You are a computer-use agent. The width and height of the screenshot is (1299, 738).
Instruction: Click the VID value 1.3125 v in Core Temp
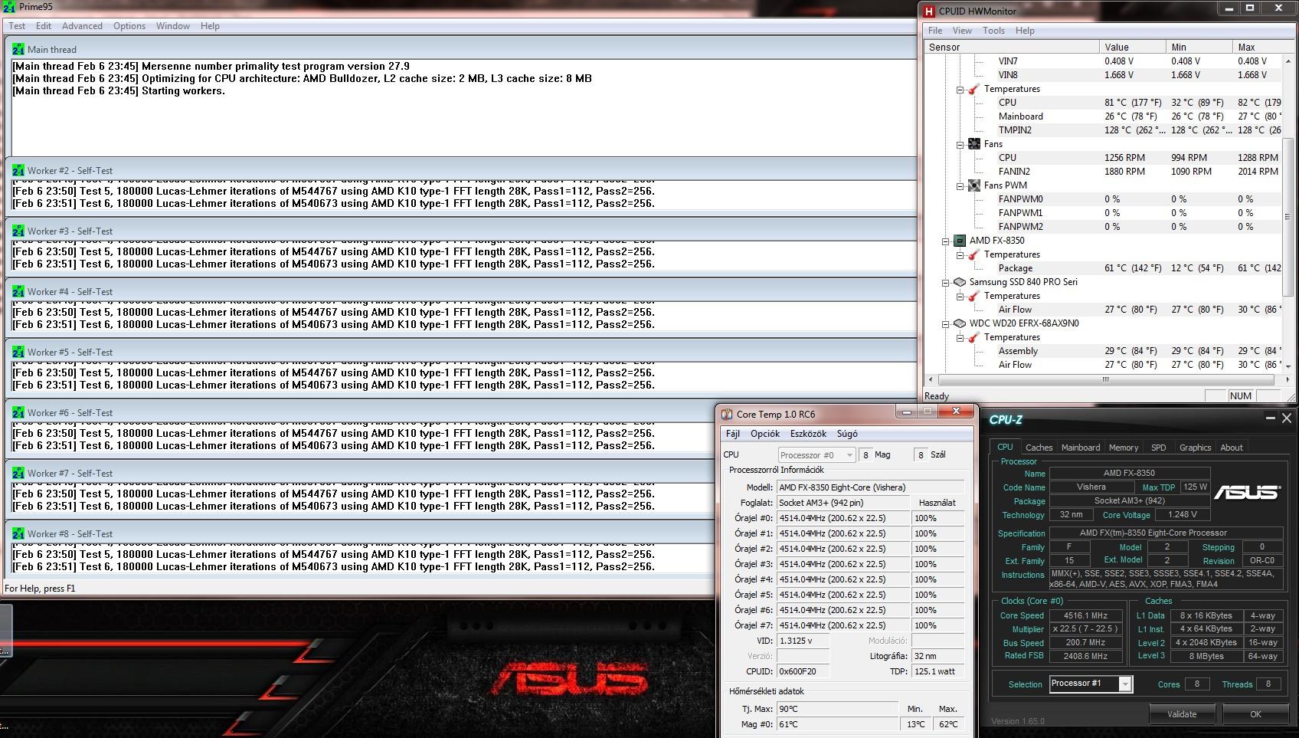click(x=803, y=641)
